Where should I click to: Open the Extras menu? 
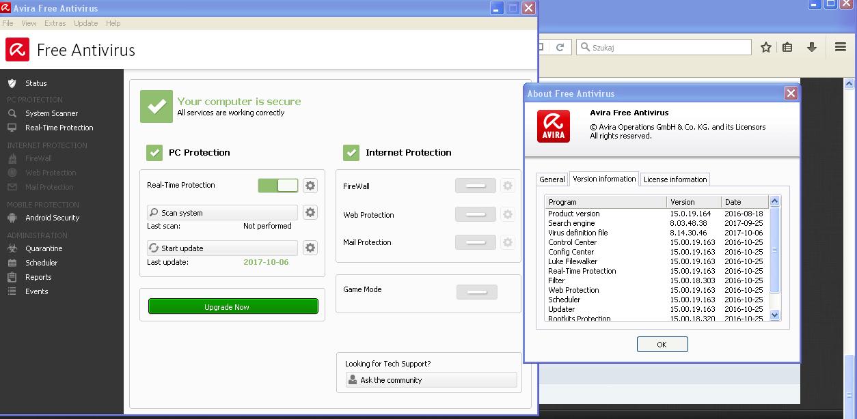pyautogui.click(x=55, y=23)
